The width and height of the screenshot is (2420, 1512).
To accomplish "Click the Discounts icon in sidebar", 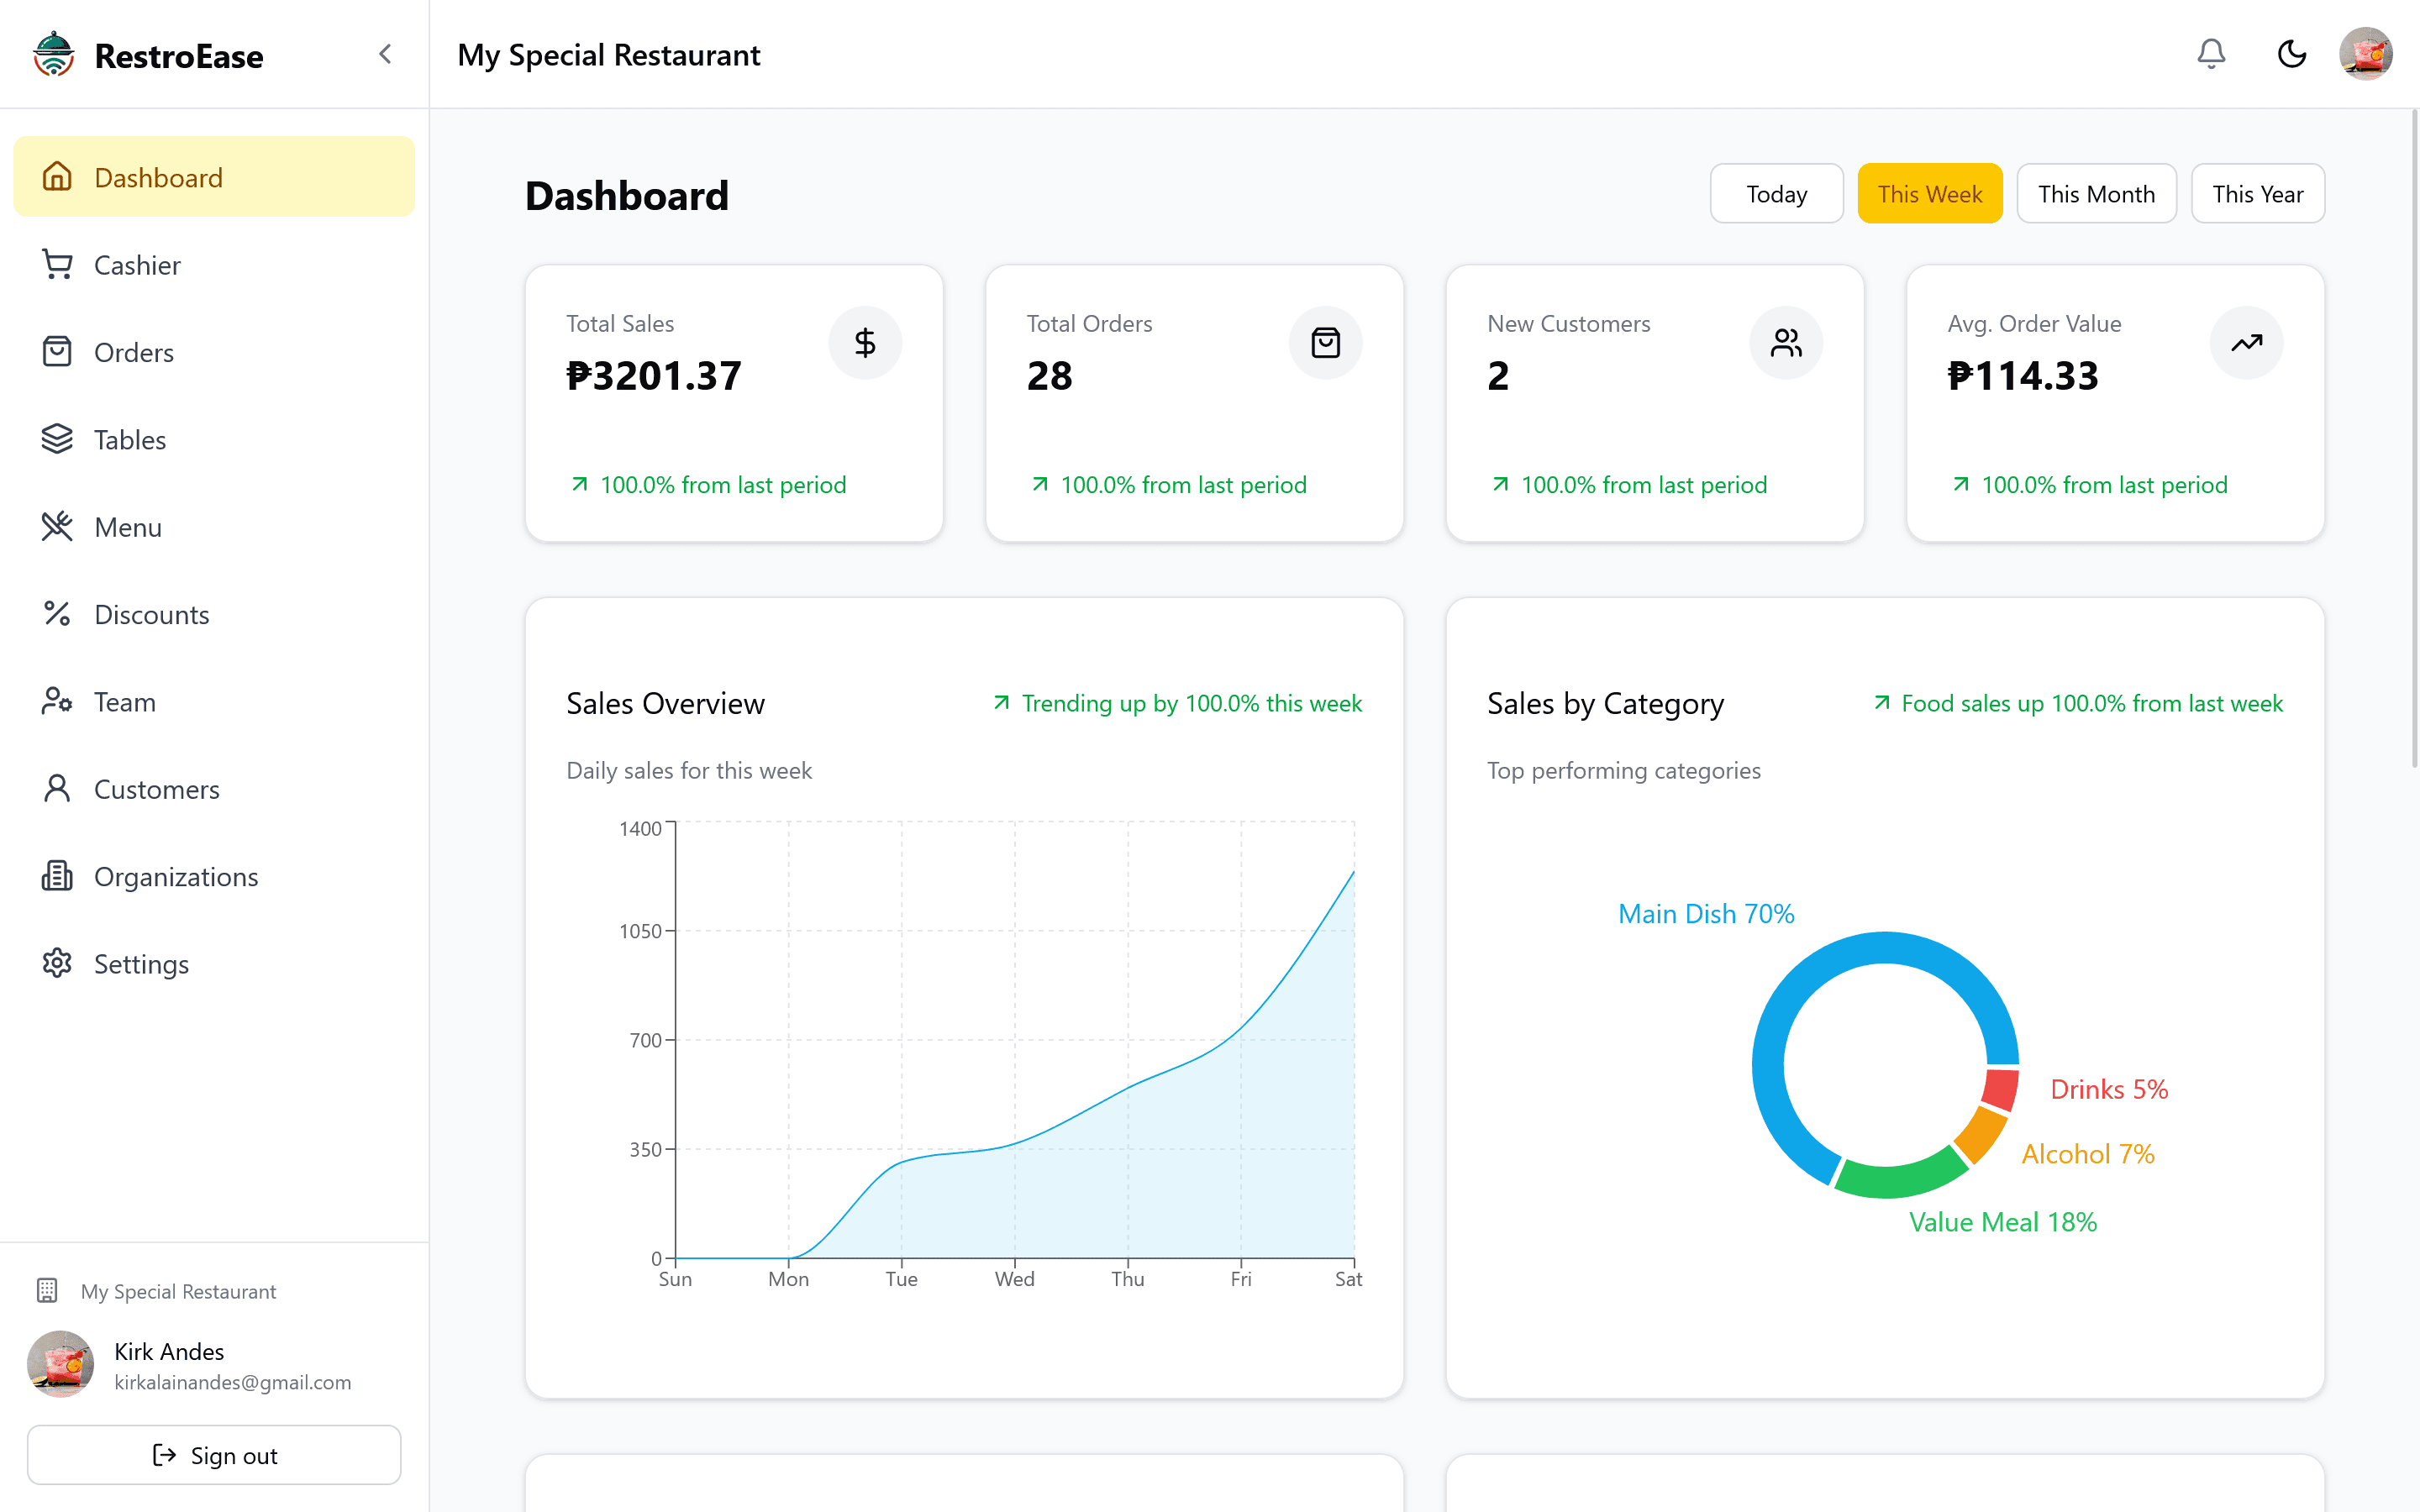I will (57, 613).
